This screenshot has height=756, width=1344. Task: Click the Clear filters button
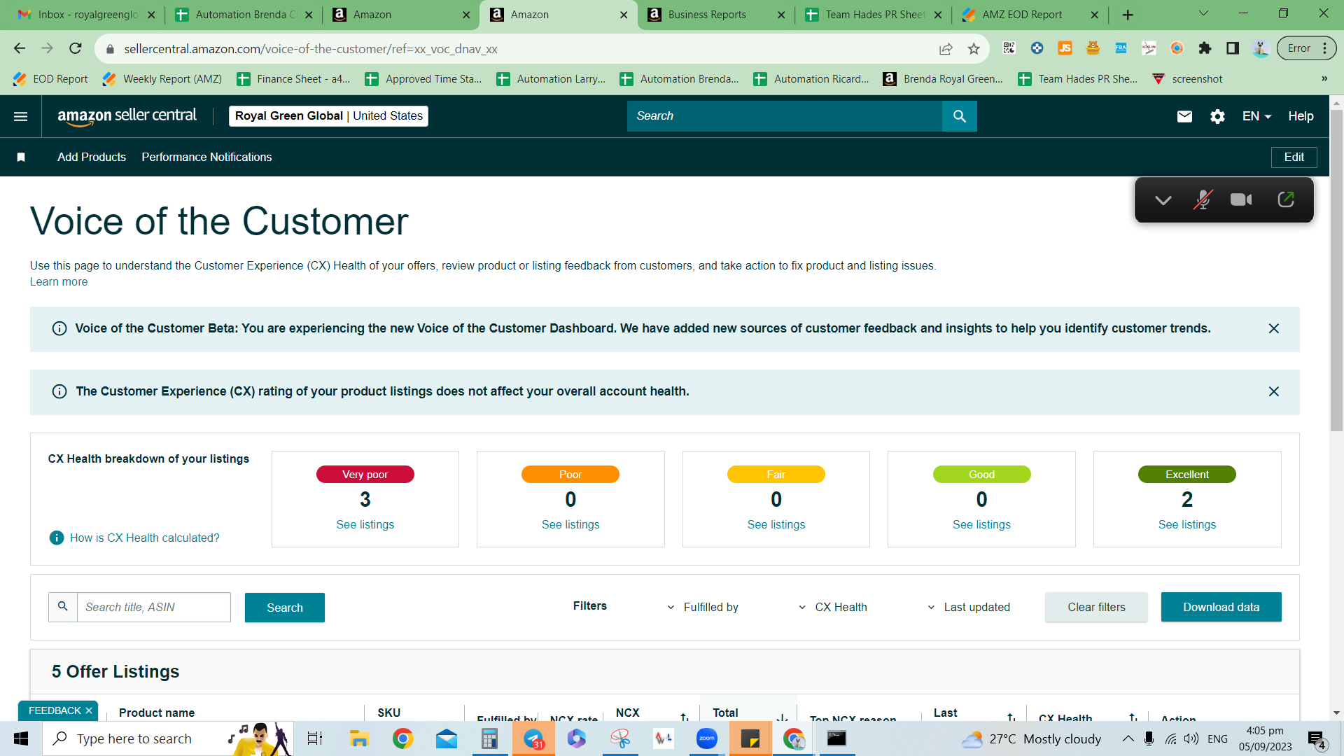pos(1096,607)
